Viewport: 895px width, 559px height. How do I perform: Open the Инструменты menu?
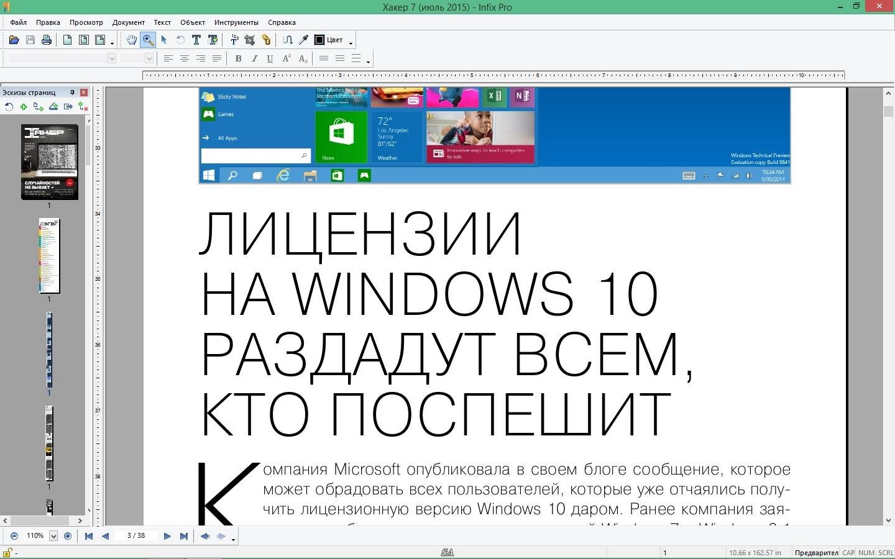coord(236,22)
